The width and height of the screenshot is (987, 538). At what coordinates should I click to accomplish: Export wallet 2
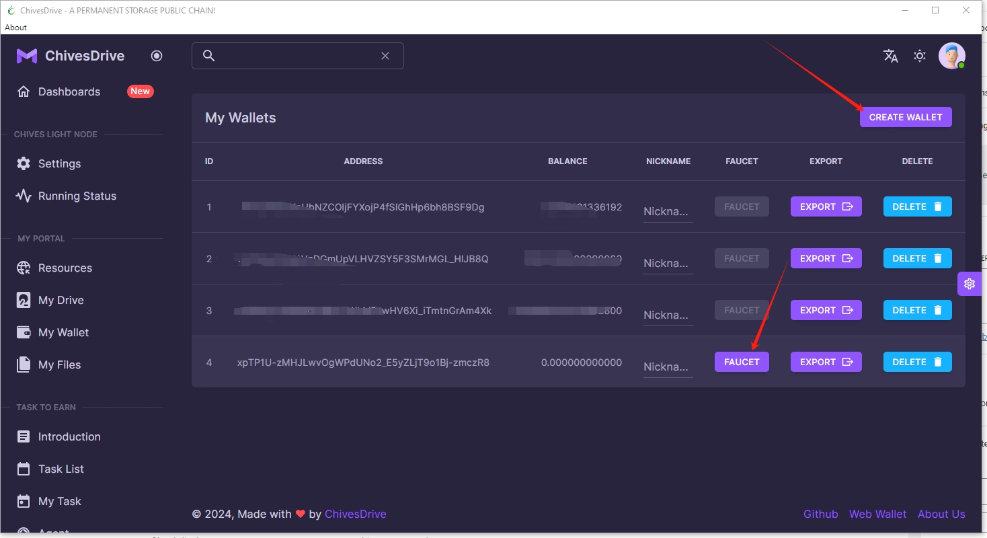[x=826, y=258]
